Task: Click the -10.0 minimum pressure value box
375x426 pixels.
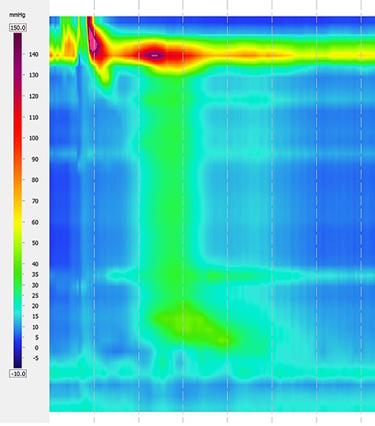Action: (x=18, y=374)
